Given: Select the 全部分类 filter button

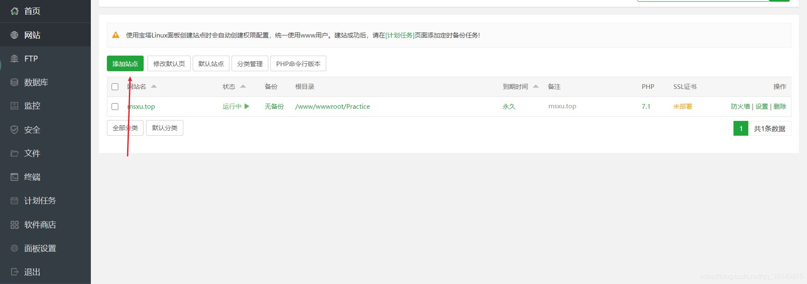Looking at the screenshot, I should click(125, 128).
